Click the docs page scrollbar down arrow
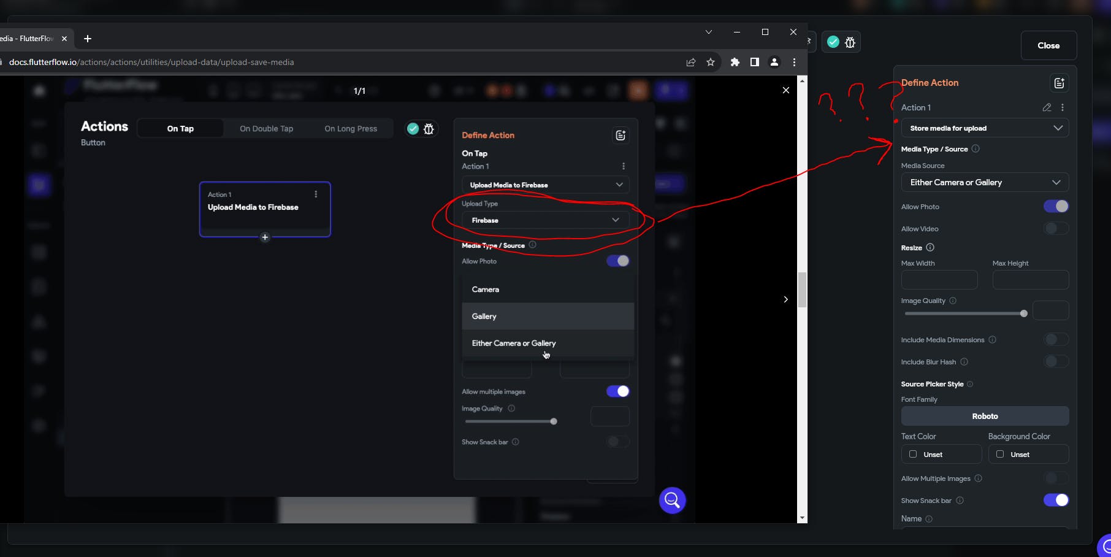Image resolution: width=1111 pixels, height=557 pixels. pyautogui.click(x=802, y=518)
